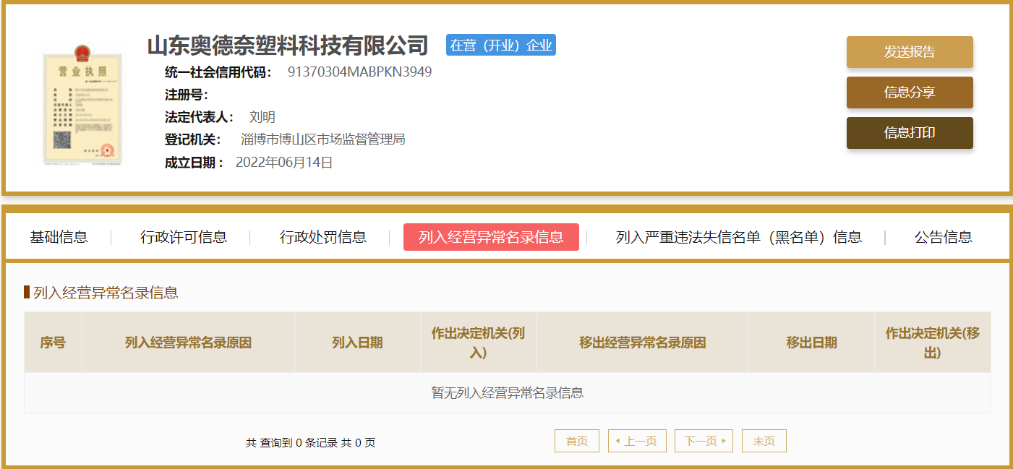Jump to 末页 in pagination
Image resolution: width=1013 pixels, height=469 pixels.
[x=764, y=441]
